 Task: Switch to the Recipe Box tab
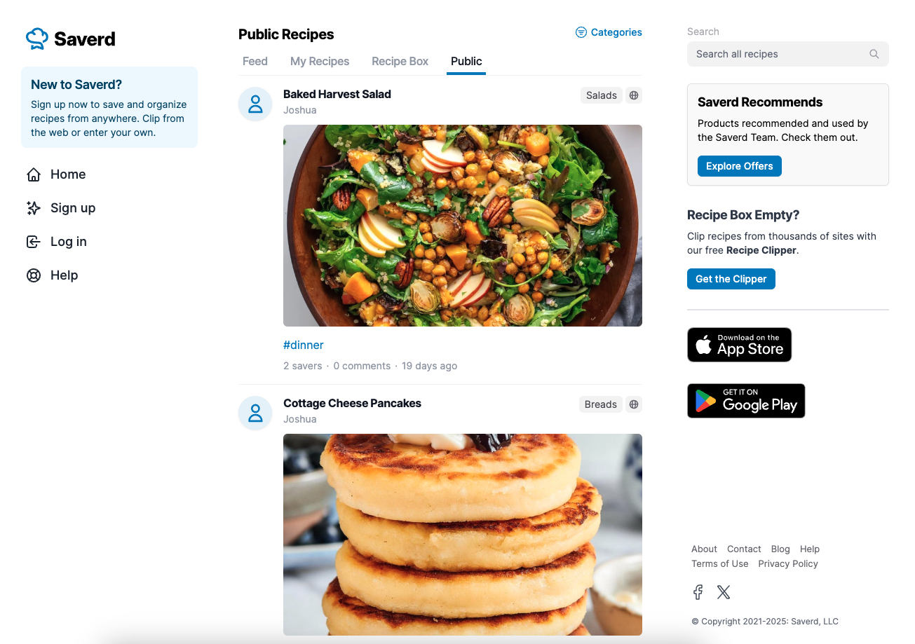(x=400, y=61)
